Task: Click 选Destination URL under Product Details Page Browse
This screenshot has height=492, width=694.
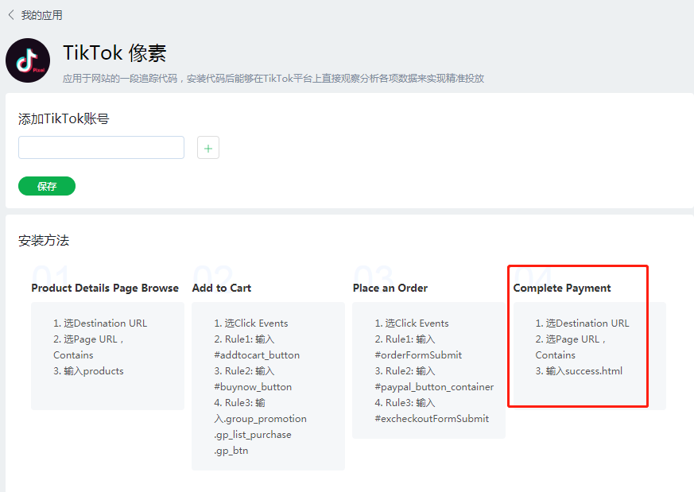Action: pyautogui.click(x=100, y=323)
